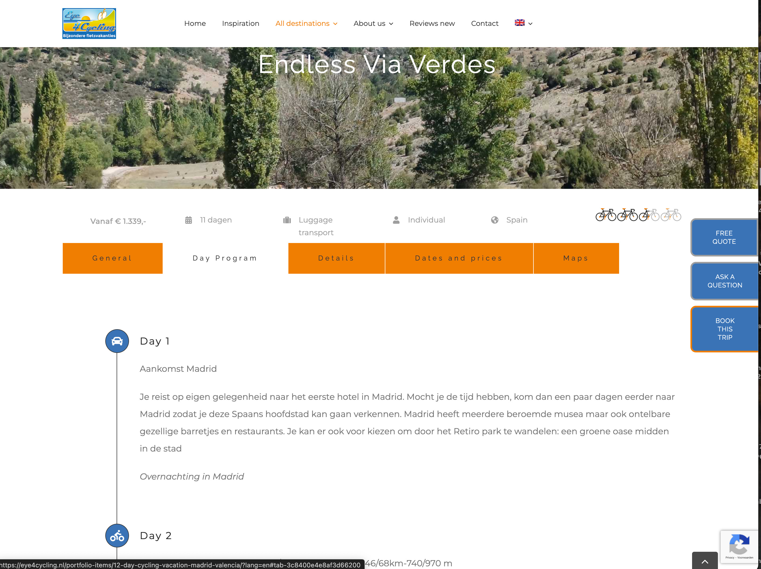Open the Reviews new menu link
The image size is (761, 569).
click(432, 23)
